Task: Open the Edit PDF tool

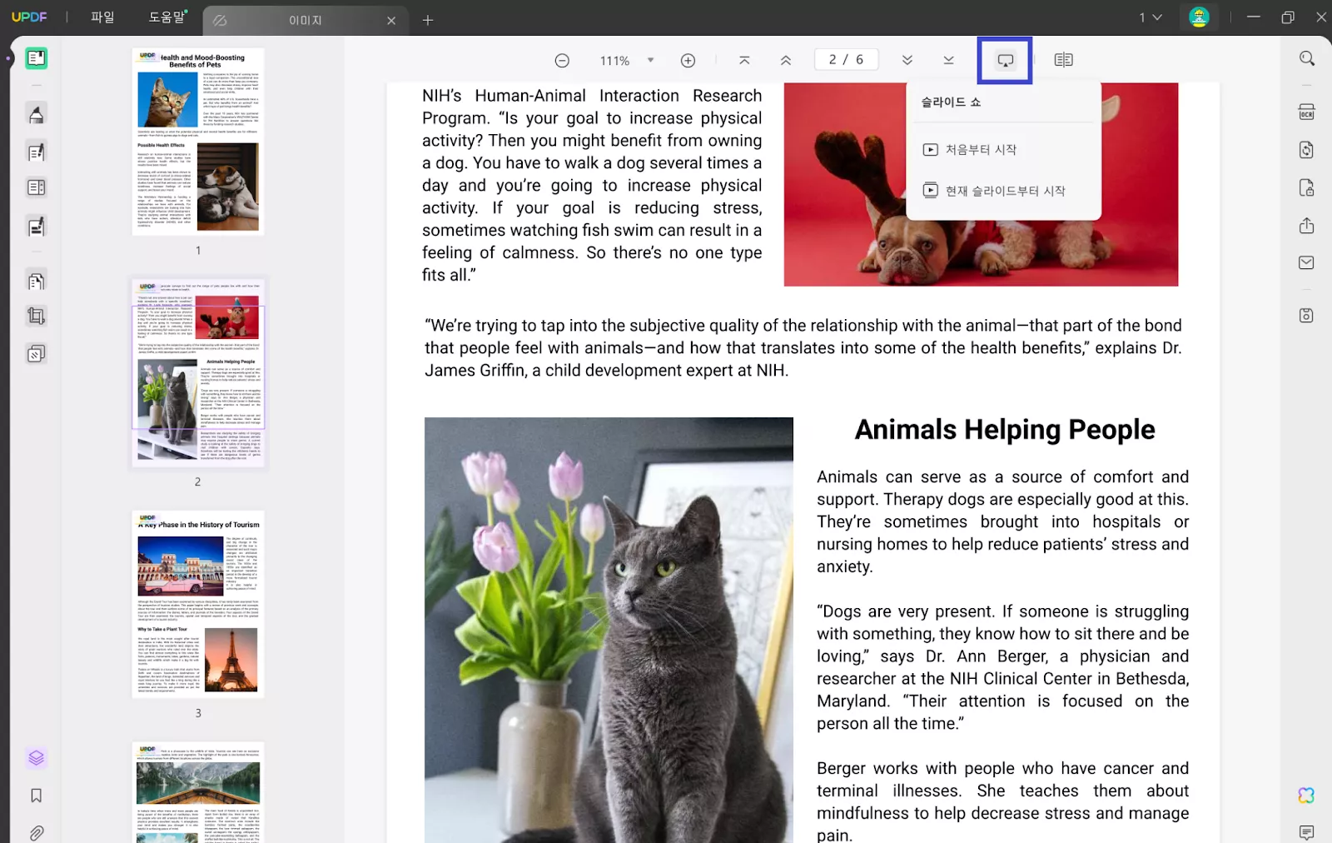Action: (36, 152)
